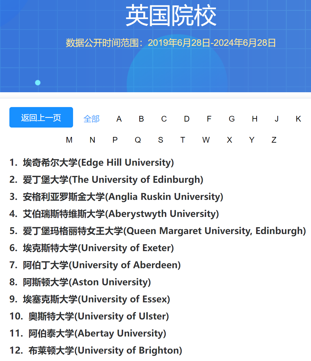Open 埃奇希尔大学 (Edge Hill University)
Image resolution: width=311 pixels, height=361 pixels.
point(98,163)
